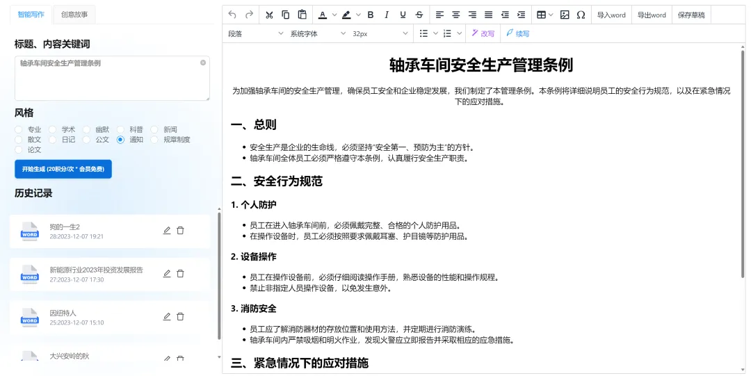Align text left
The image size is (751, 376).
[x=439, y=15]
